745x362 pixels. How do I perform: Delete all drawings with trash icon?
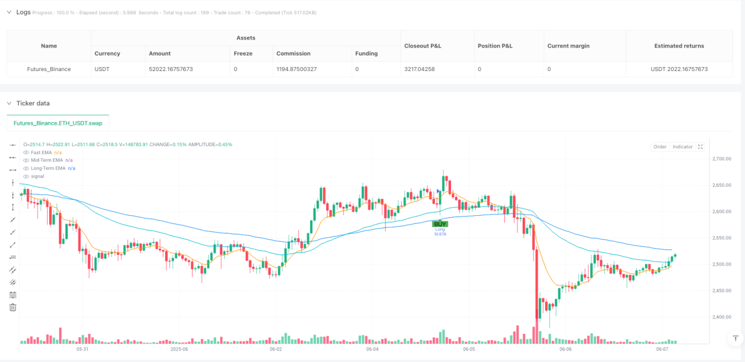click(13, 308)
